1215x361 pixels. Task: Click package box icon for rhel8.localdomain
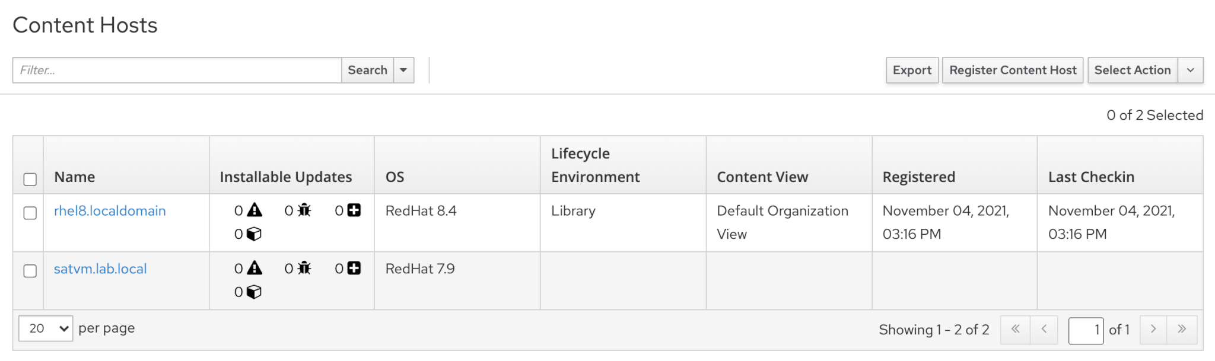[x=254, y=234]
